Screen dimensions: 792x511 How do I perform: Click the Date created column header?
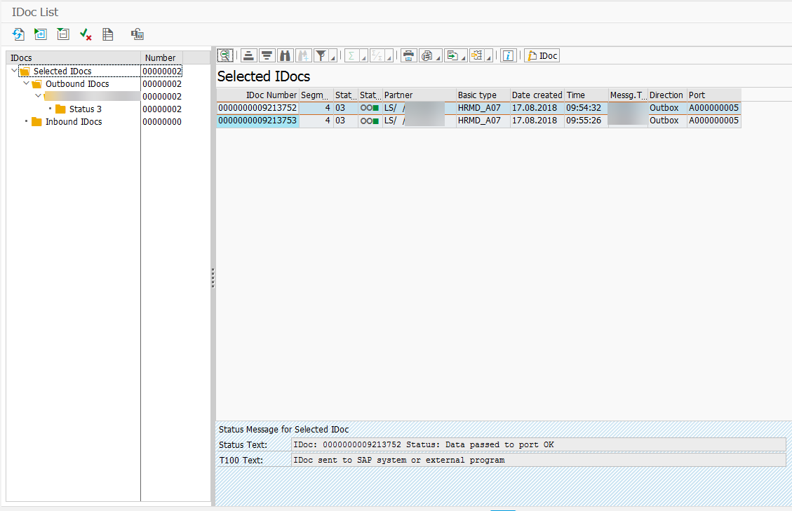tap(537, 95)
